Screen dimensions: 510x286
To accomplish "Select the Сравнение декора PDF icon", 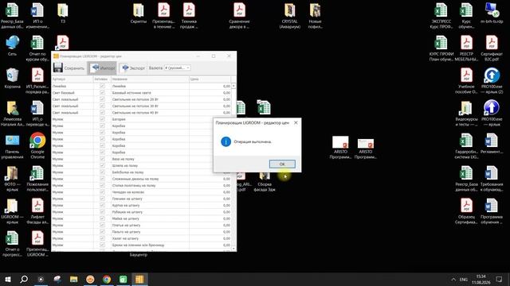I will (x=239, y=16).
